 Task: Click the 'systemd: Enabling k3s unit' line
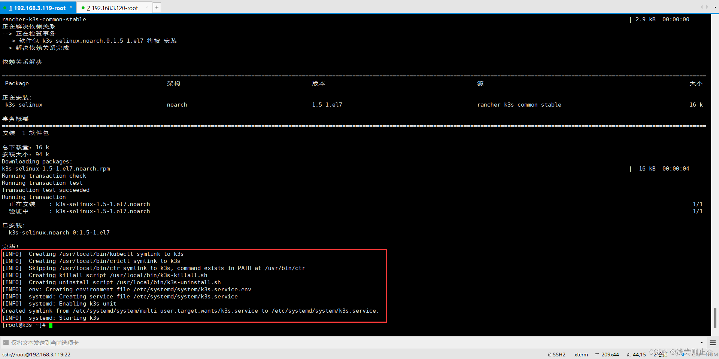(x=59, y=304)
